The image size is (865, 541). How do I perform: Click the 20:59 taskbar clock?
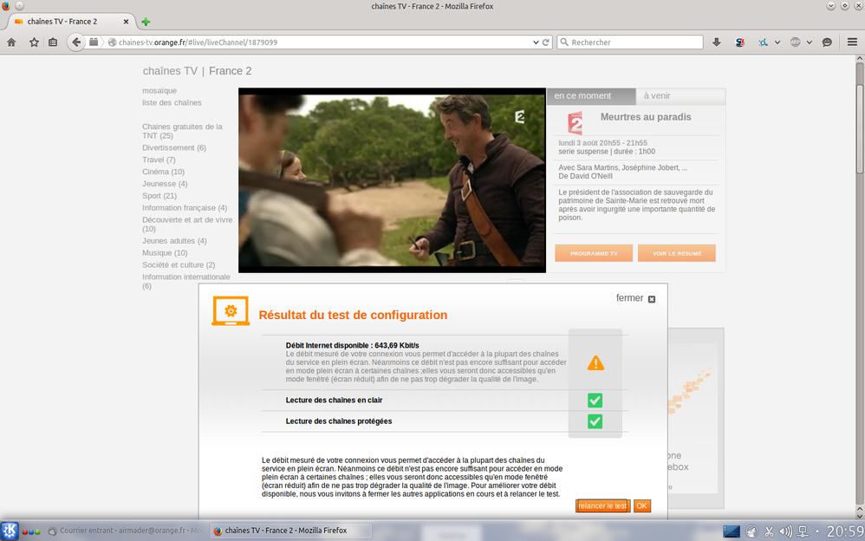tap(844, 531)
